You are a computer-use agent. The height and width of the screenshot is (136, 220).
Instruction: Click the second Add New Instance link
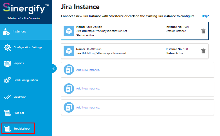(x=88, y=88)
